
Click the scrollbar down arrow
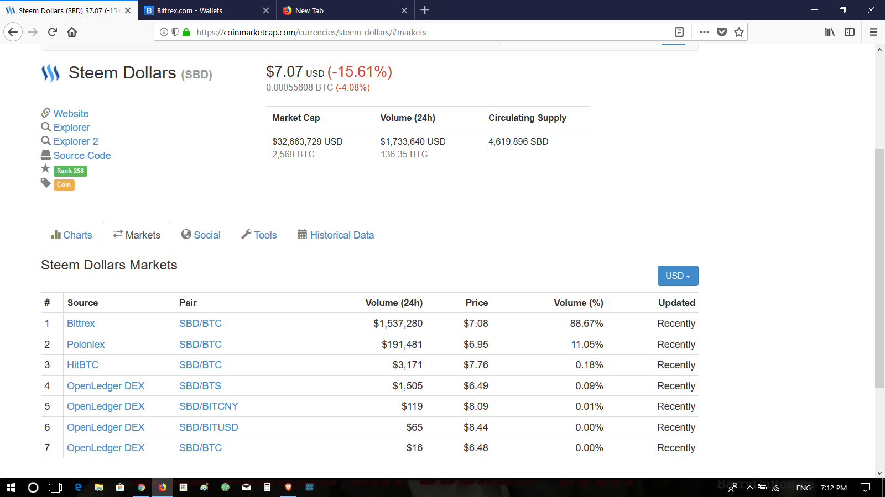[x=879, y=473]
